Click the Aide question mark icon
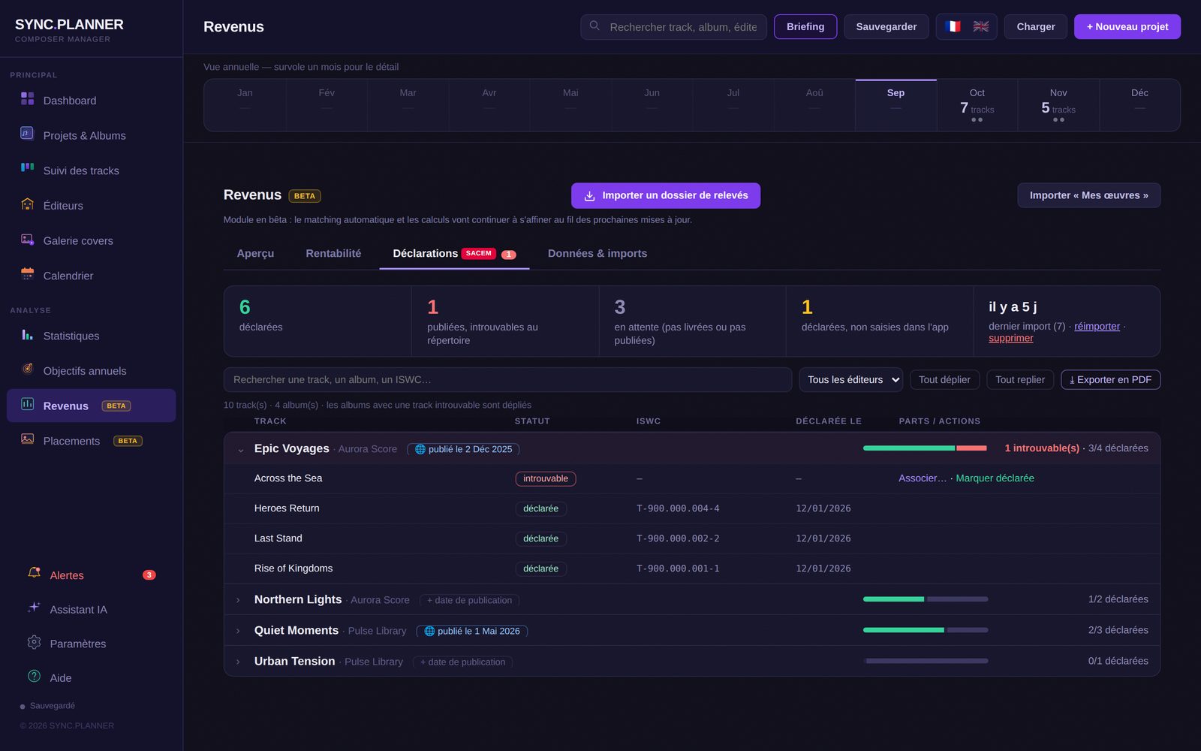 click(x=34, y=676)
